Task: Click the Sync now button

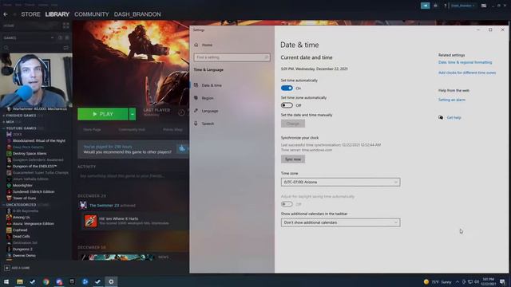Action: [x=293, y=159]
